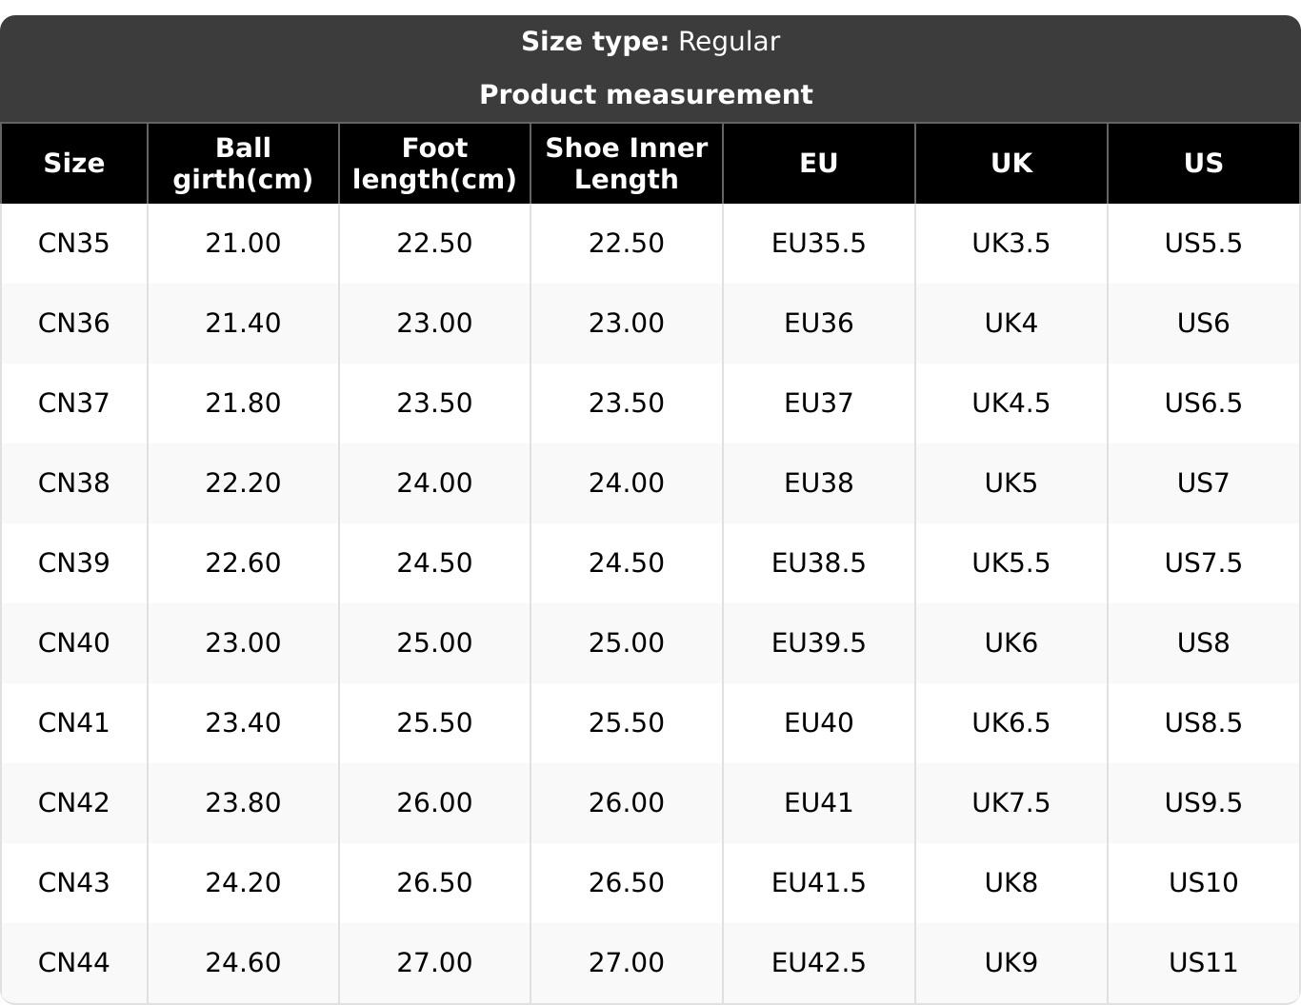Click the EU39.5 cell
The image size is (1301, 1005).
tap(818, 643)
